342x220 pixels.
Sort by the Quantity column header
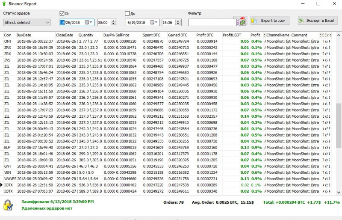pyautogui.click(x=90, y=35)
